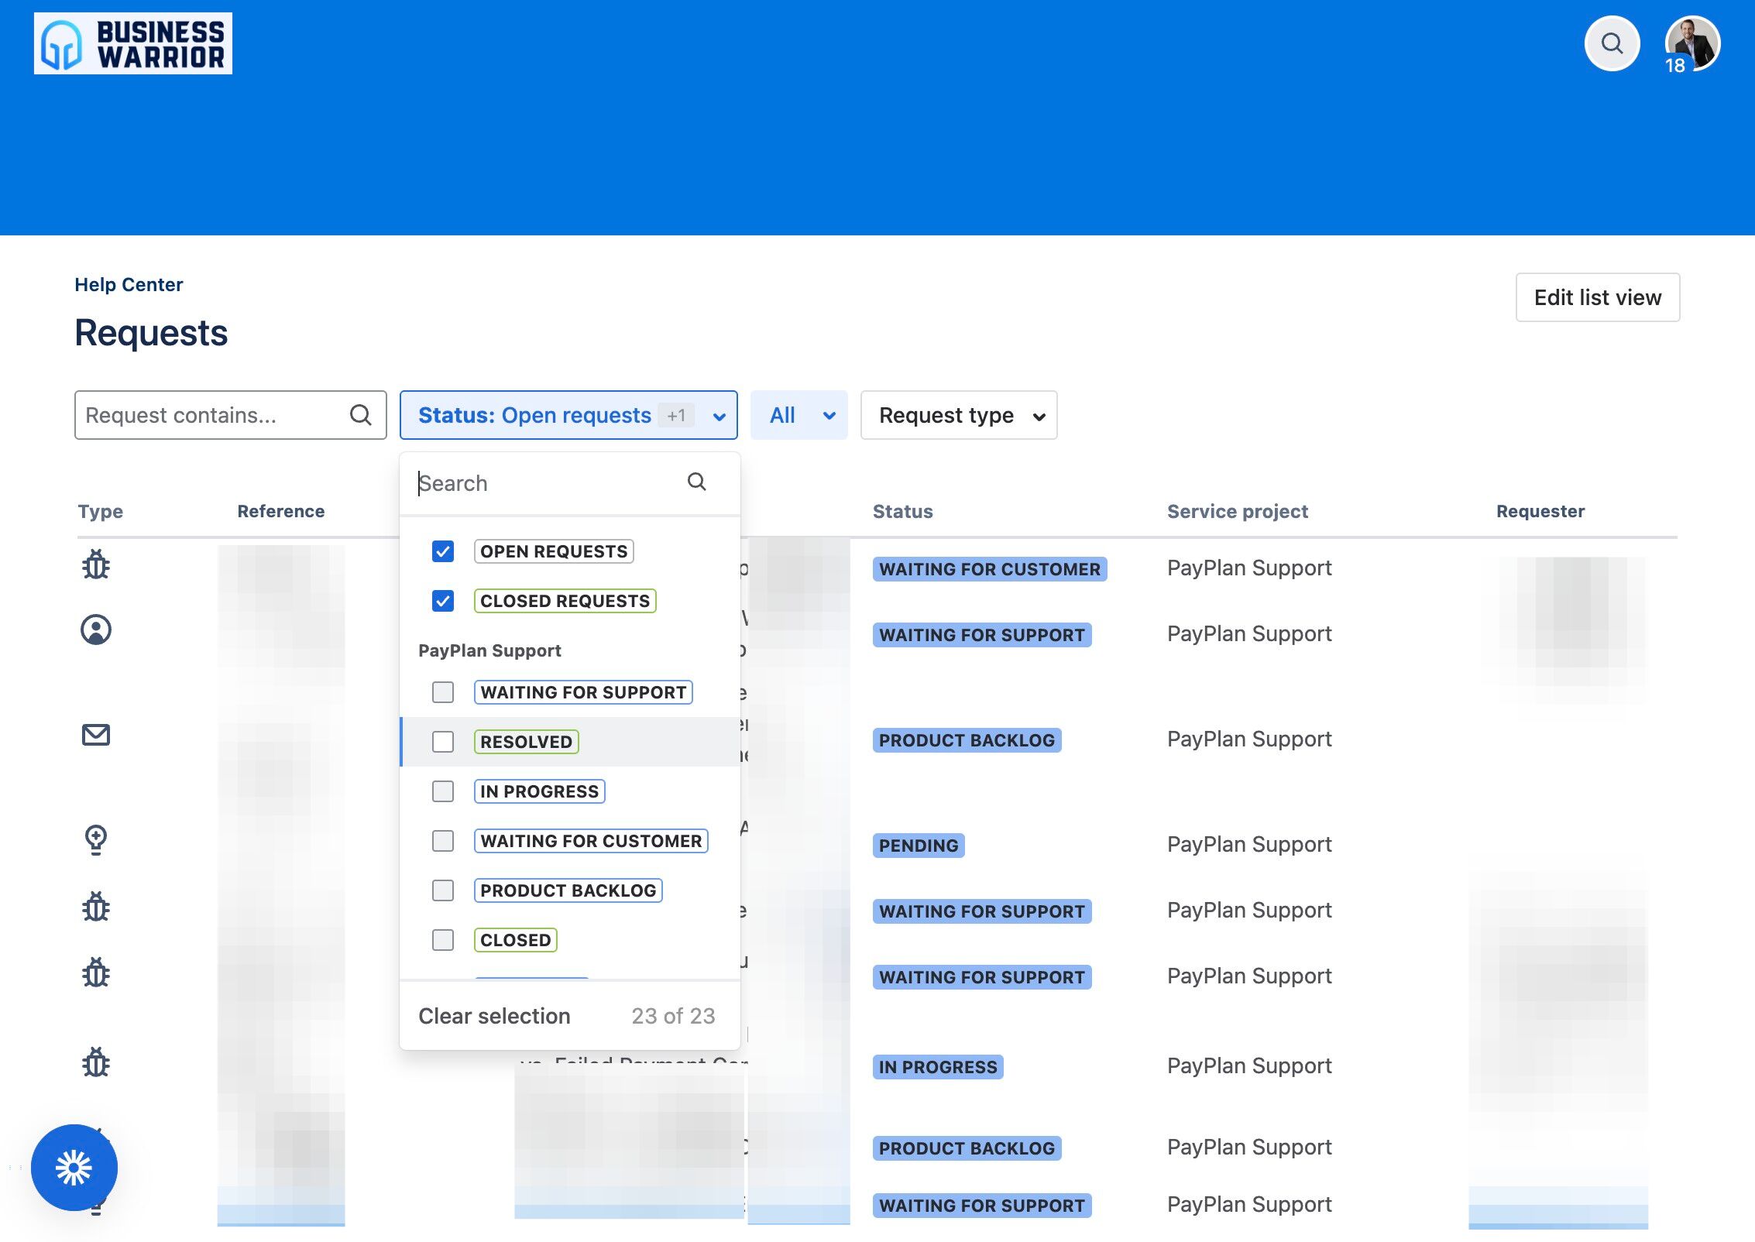
Task: Click the Waiting for Customer status badge in the table
Action: [x=990, y=569]
